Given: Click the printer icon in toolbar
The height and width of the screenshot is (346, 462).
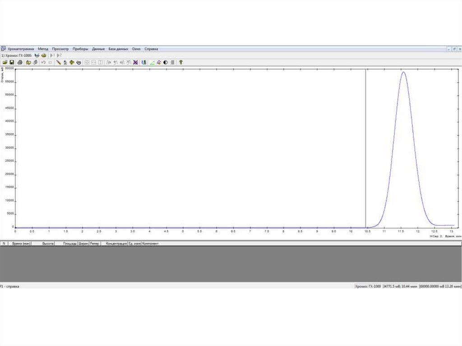Looking at the screenshot, I should (19, 62).
